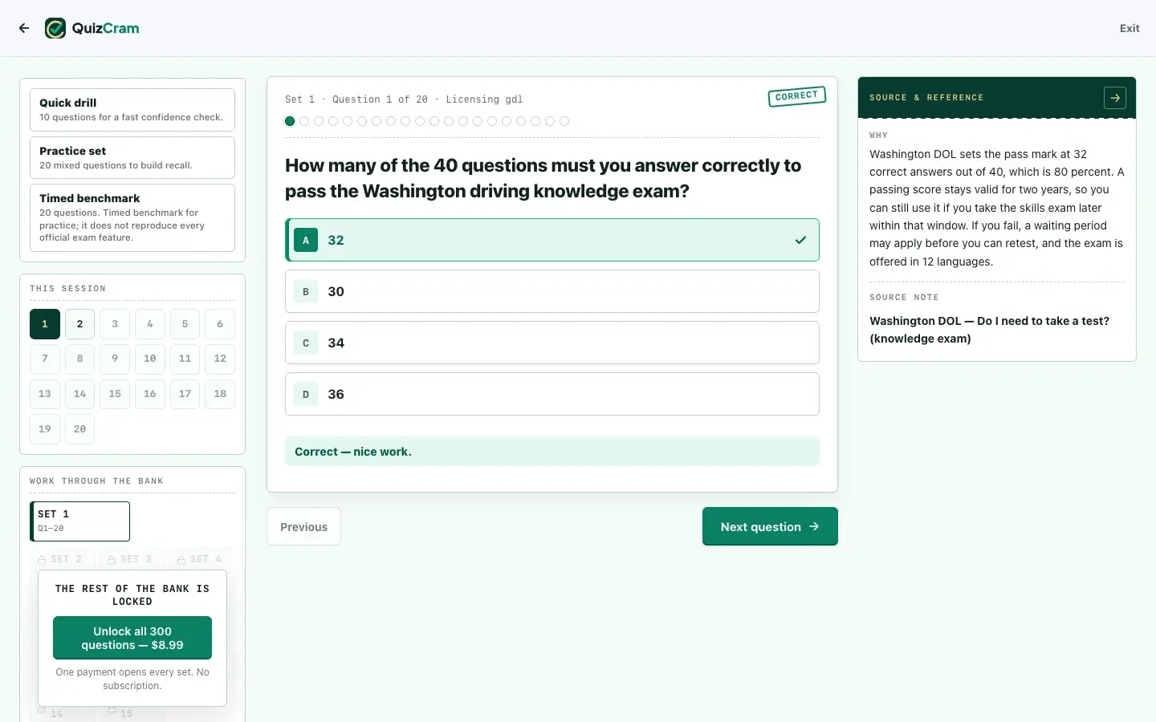Start the Quick drill mode

(x=132, y=110)
